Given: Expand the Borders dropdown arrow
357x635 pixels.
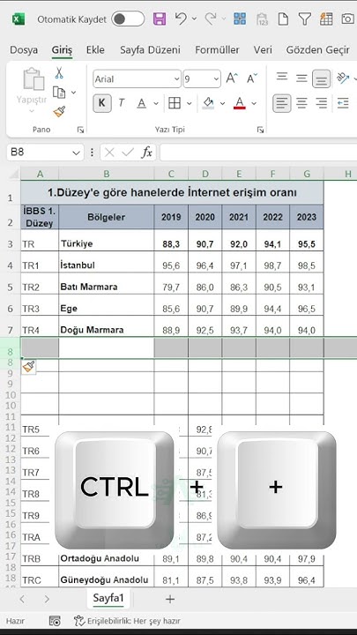Looking at the screenshot, I should pyautogui.click(x=189, y=104).
